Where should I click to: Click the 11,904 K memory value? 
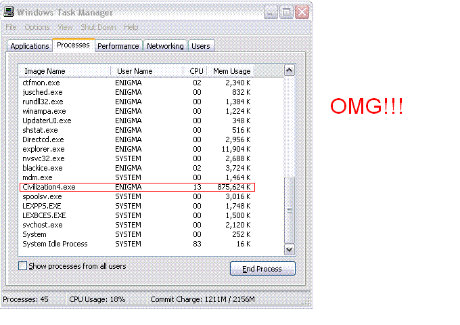236,149
